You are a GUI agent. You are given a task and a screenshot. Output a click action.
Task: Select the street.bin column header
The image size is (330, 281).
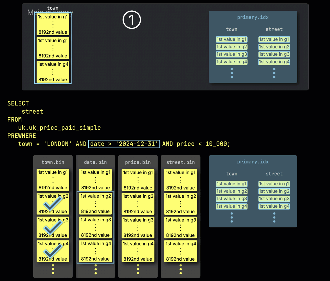pos(181,162)
